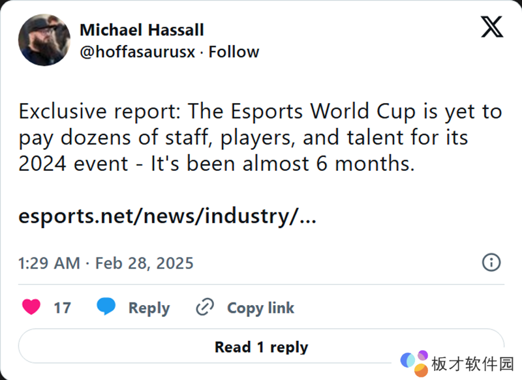Screen dimensions: 522x380
Task: Open Michael Hassall's profile avatar
Action: pyautogui.click(x=44, y=40)
